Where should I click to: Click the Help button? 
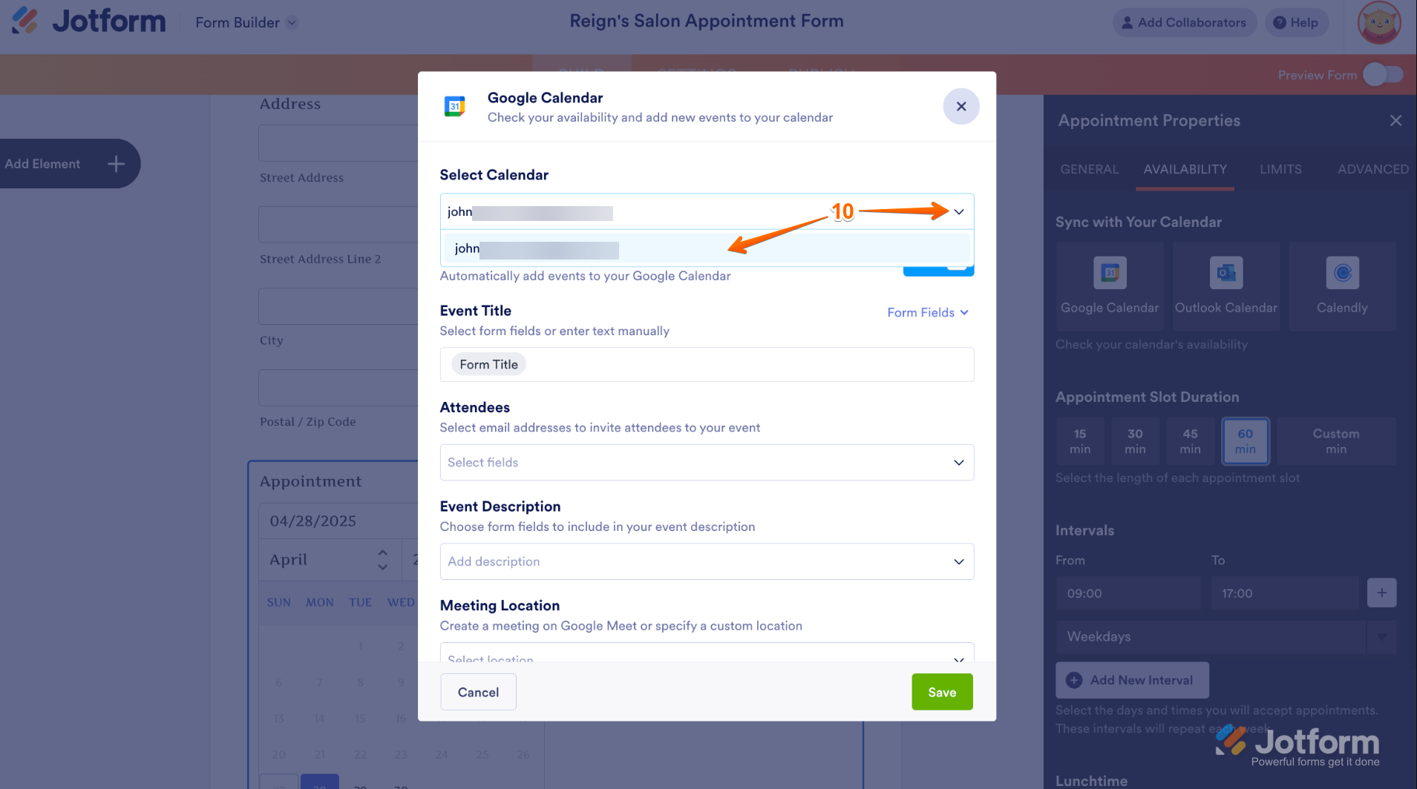pos(1296,23)
